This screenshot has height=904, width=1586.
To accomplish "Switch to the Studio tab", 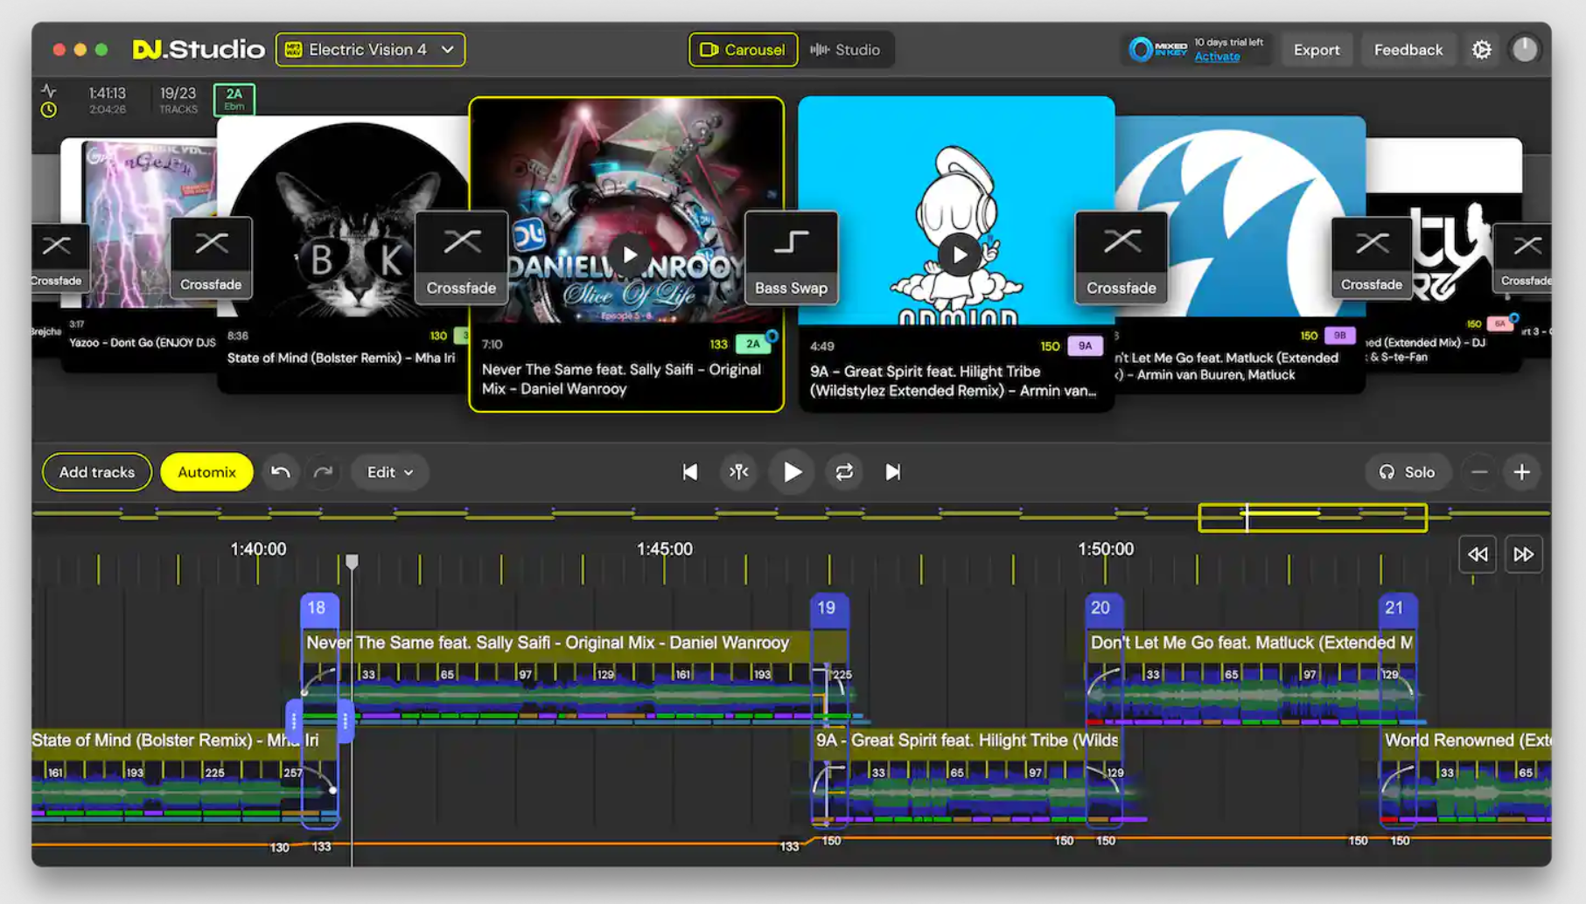I will tap(845, 50).
